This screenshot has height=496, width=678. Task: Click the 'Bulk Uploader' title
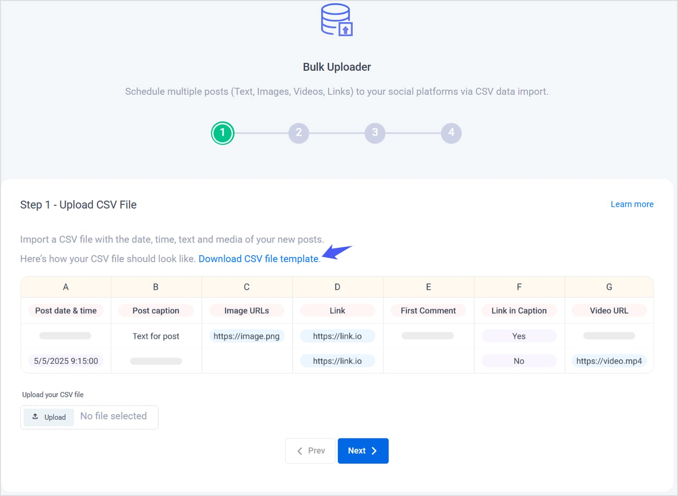coord(337,67)
